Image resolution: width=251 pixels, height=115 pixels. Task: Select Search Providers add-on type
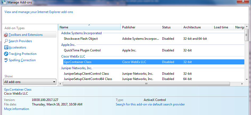[x=20, y=41]
